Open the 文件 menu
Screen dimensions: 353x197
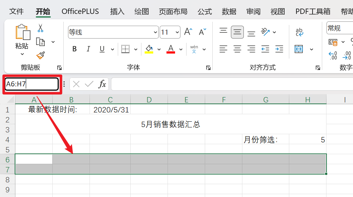(x=16, y=11)
